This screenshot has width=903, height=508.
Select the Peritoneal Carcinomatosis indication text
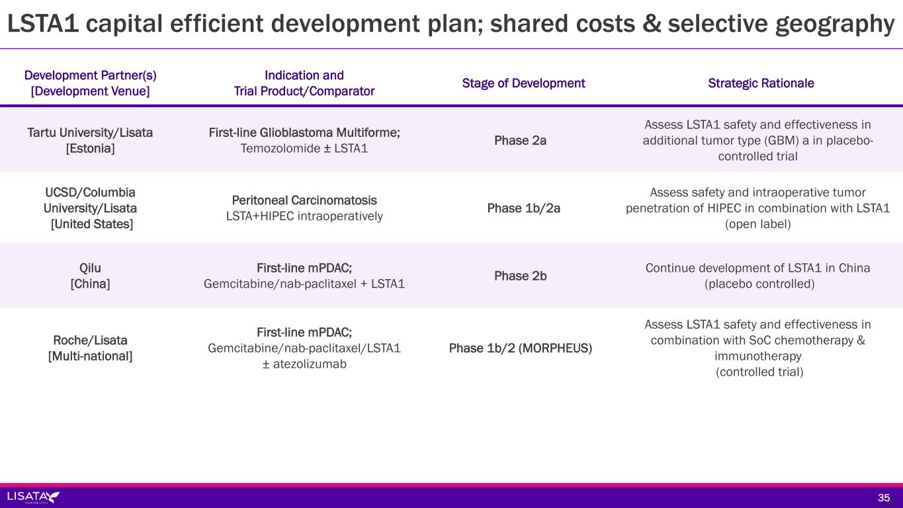304,200
